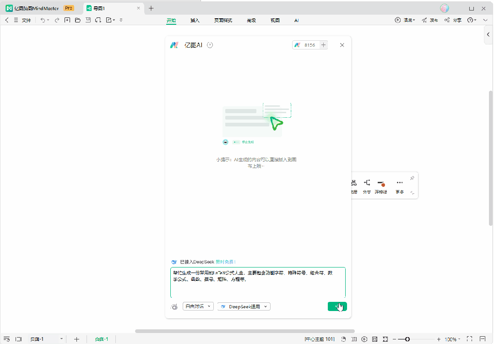Pin the floating toolbar

click(x=412, y=178)
